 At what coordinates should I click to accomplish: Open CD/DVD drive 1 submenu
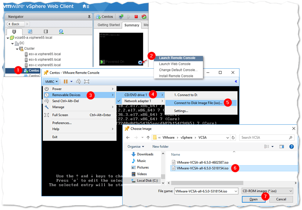(140, 95)
